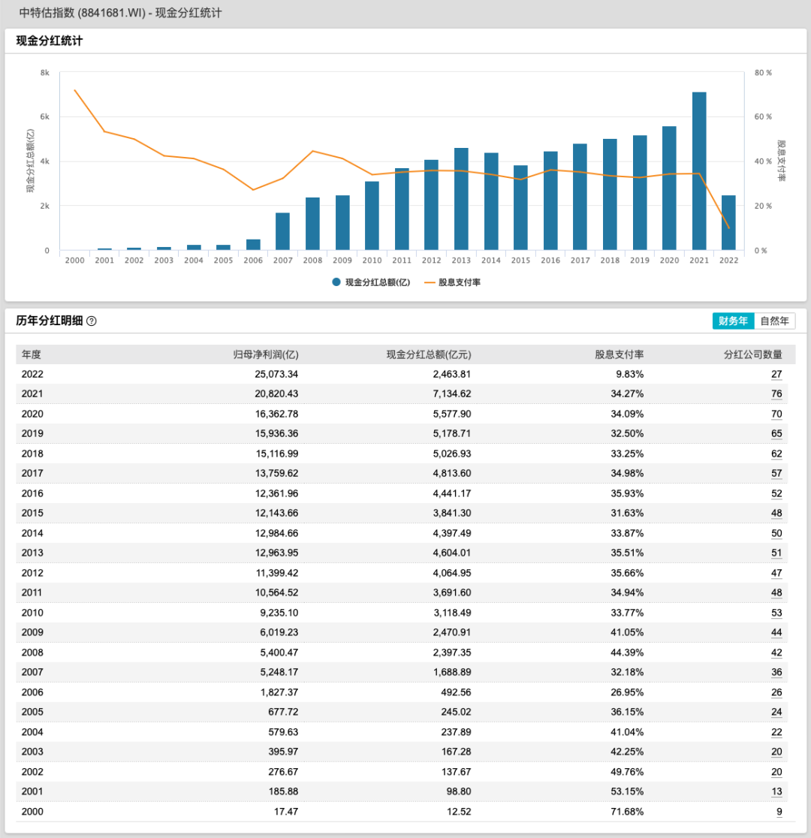This screenshot has width=811, height=838.
Task: Open dividend company count 70 for 2020
Action: pos(776,414)
